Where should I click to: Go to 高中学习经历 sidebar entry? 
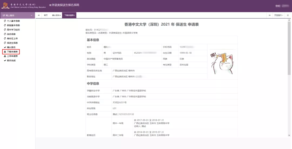click(13, 30)
